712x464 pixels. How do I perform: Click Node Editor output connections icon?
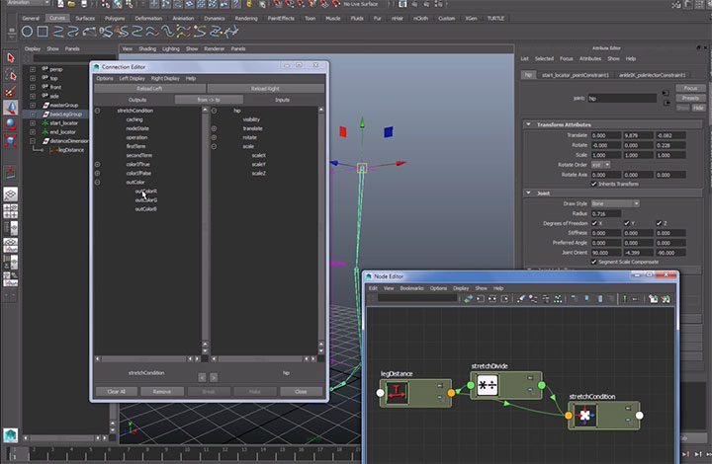click(x=504, y=298)
